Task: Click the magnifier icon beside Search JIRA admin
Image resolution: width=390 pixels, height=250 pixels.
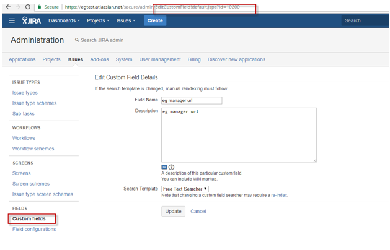Action: tap(77, 40)
